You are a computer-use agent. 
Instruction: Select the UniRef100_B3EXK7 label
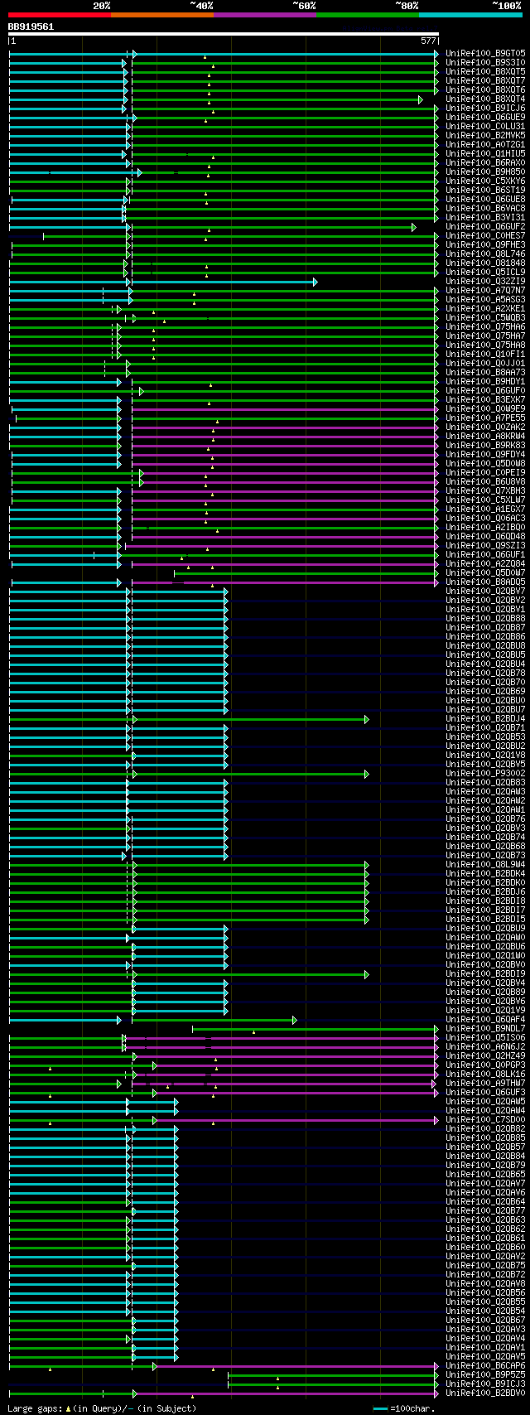[x=485, y=400]
